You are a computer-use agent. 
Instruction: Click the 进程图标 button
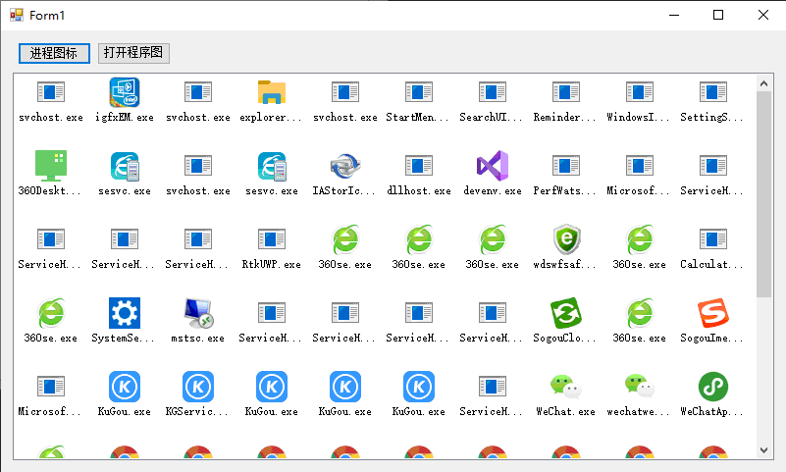click(x=54, y=53)
